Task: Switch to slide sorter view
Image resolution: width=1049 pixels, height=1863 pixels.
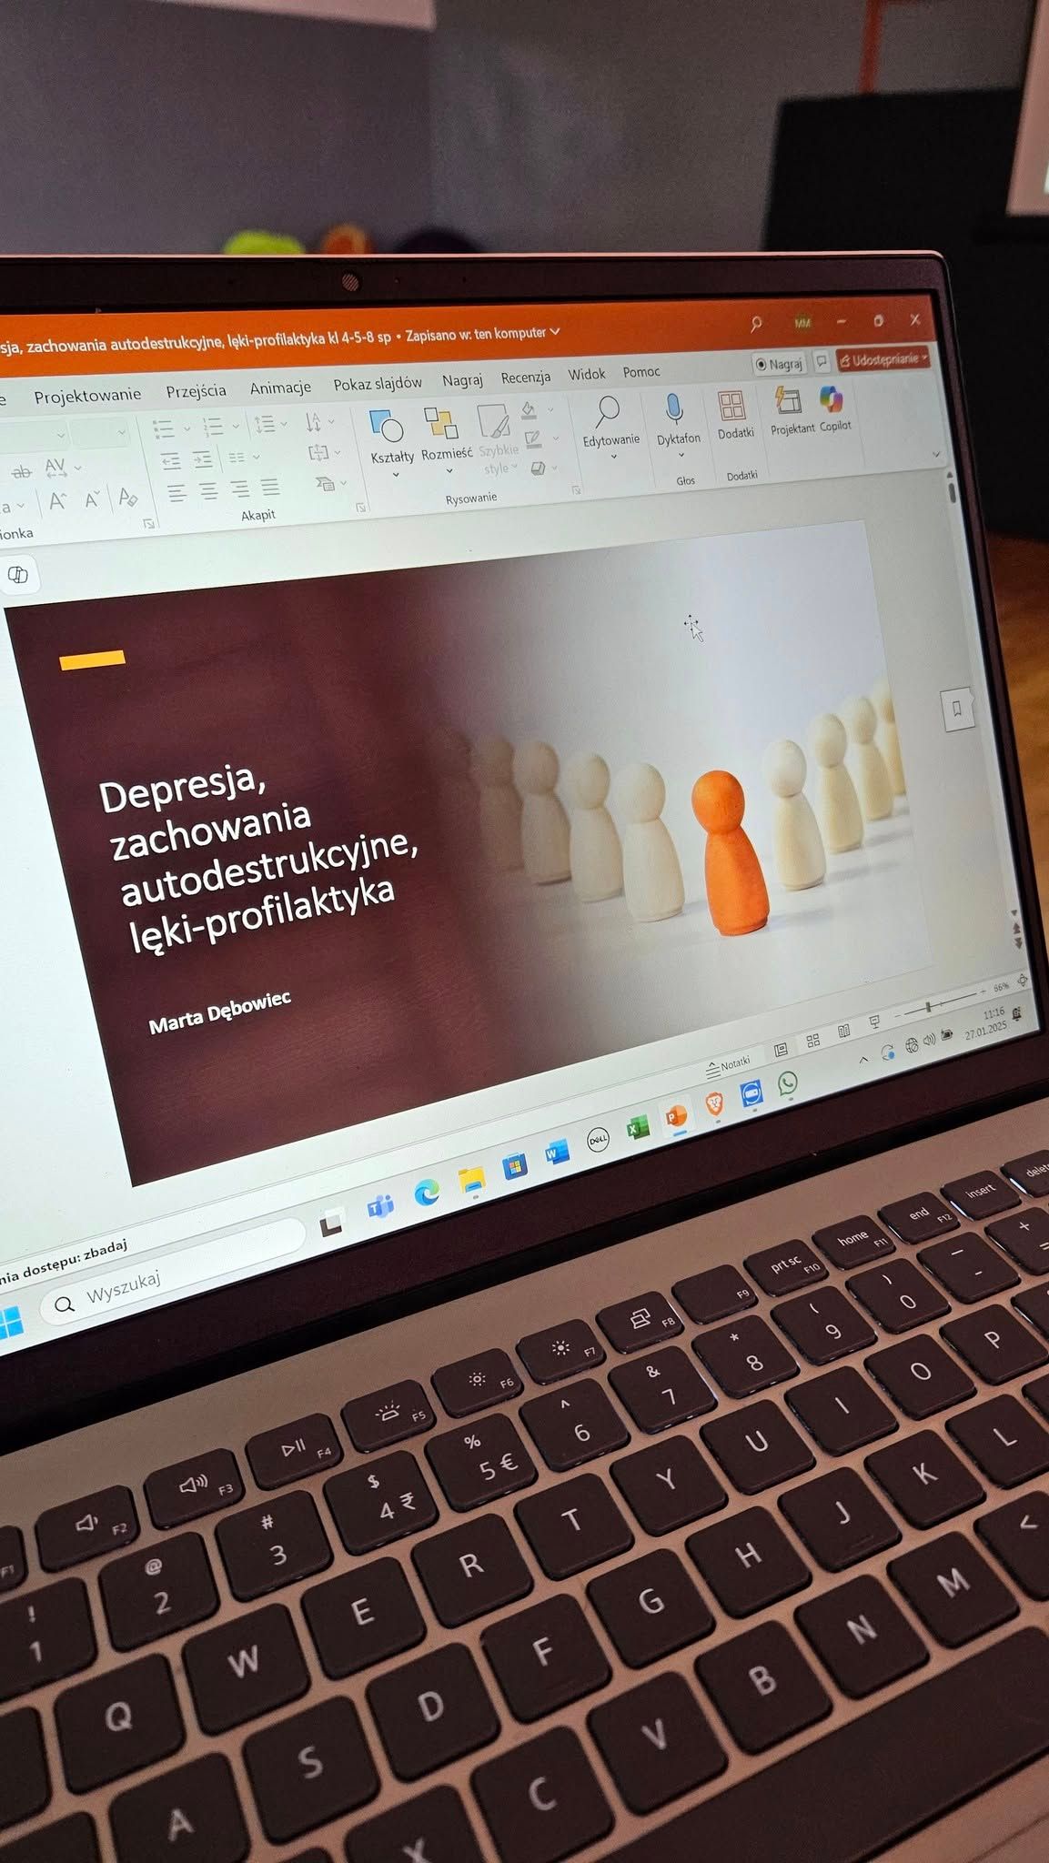Action: point(812,1041)
